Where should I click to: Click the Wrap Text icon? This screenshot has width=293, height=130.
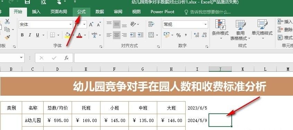pos(151,24)
